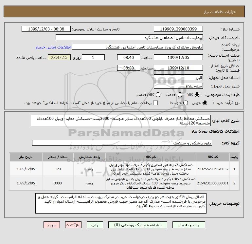The height and width of the screenshot is (244, 252).
Task: Open the attached documents view button
Action: click(x=138, y=225)
